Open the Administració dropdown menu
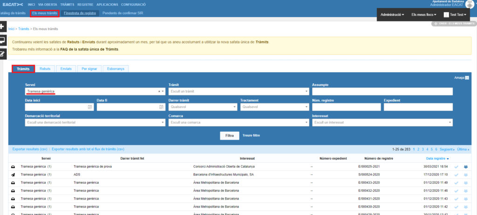The width and height of the screenshot is (477, 215). (x=392, y=15)
